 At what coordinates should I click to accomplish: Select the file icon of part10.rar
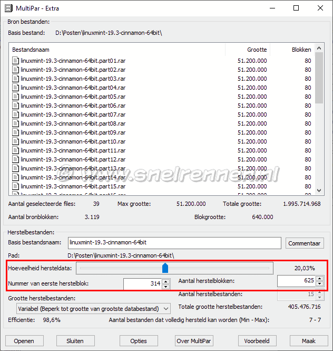pos(15,141)
